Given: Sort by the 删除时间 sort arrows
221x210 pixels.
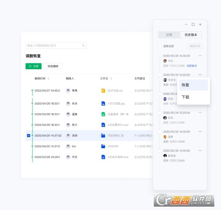Looking at the screenshot, I should point(48,78).
